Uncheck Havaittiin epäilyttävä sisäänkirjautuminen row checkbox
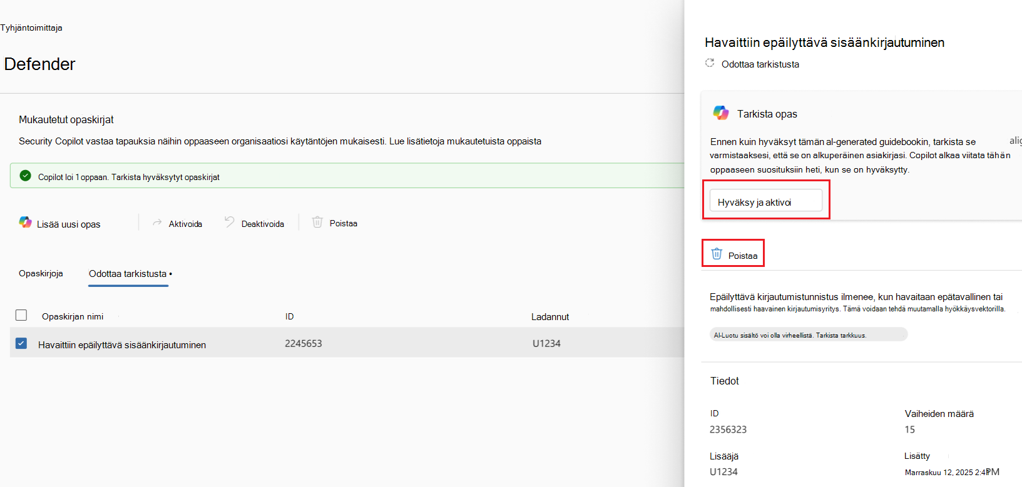The height and width of the screenshot is (487, 1022). click(21, 343)
